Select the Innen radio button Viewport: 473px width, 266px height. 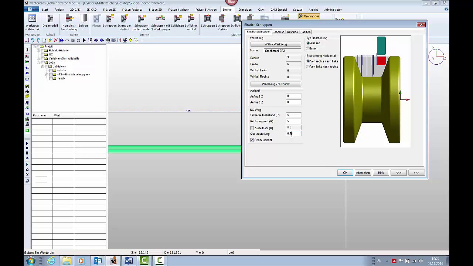pyautogui.click(x=308, y=48)
